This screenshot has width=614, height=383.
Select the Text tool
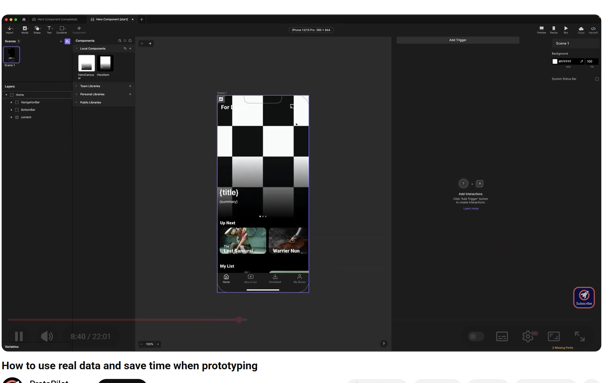tap(49, 29)
